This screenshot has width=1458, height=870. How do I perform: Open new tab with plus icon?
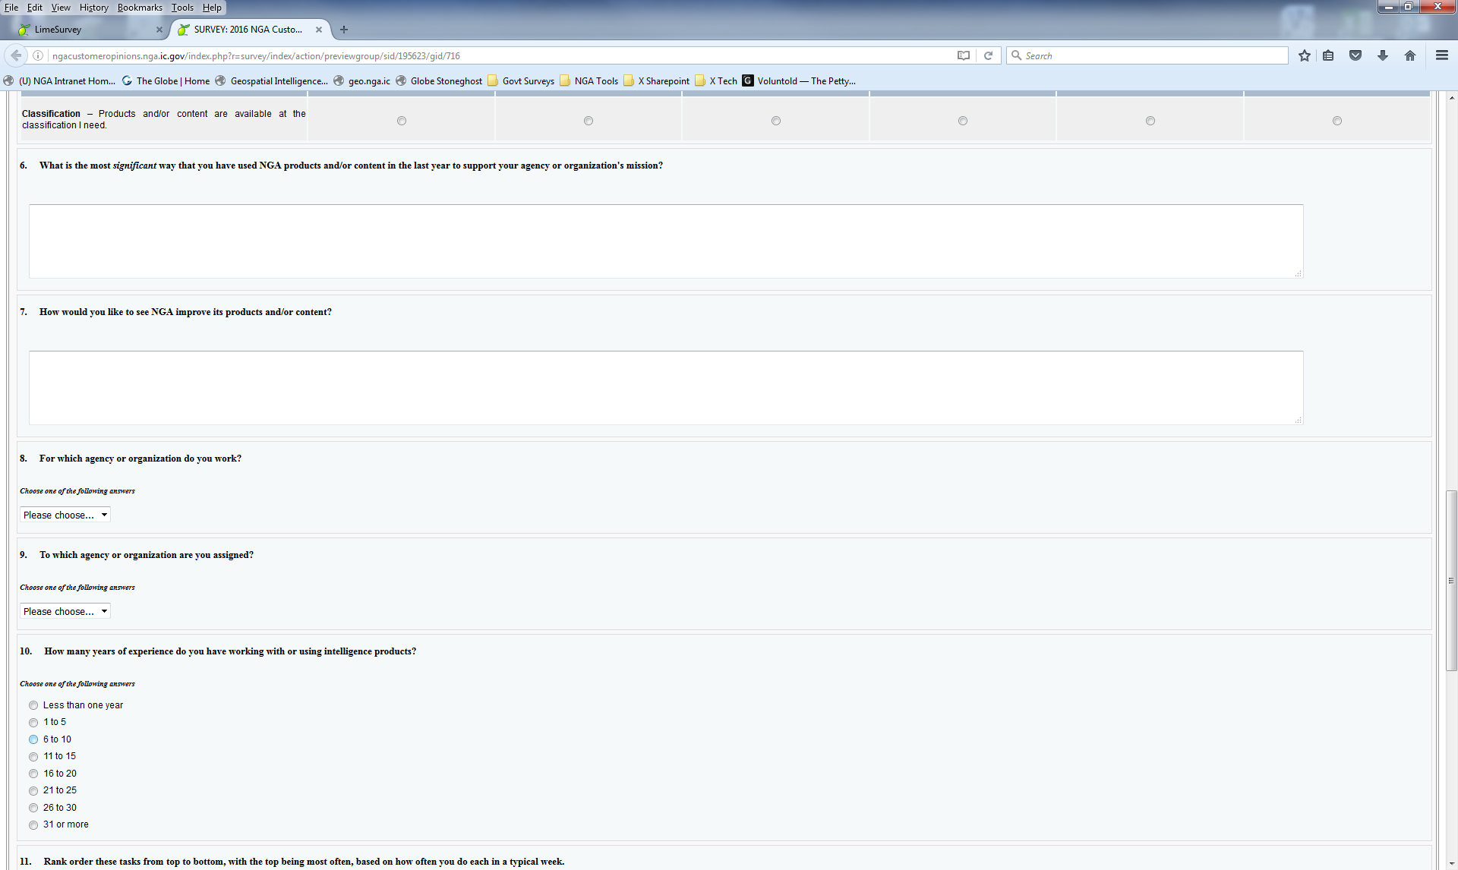344,30
